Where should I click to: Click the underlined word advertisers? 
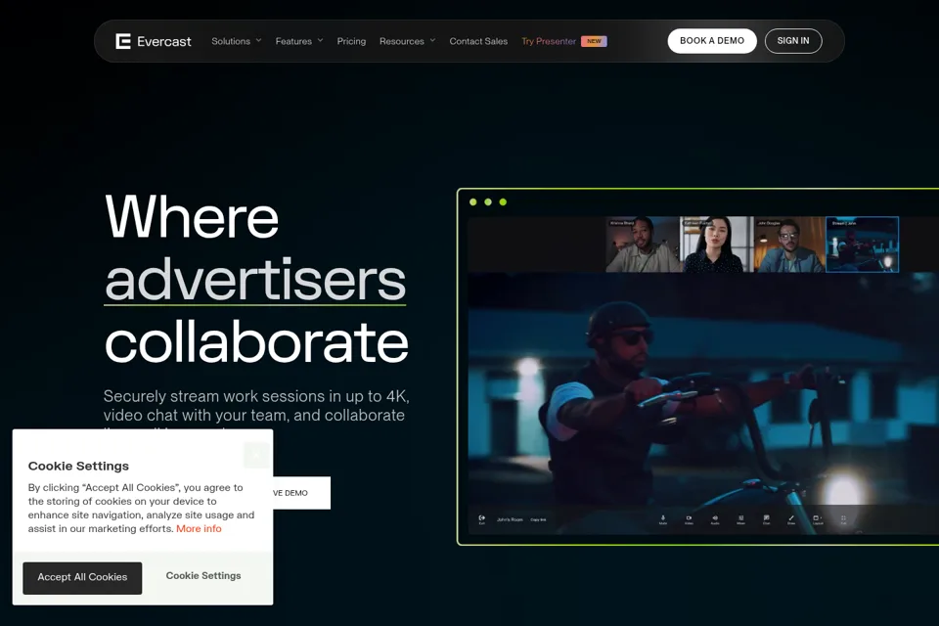tap(255, 279)
